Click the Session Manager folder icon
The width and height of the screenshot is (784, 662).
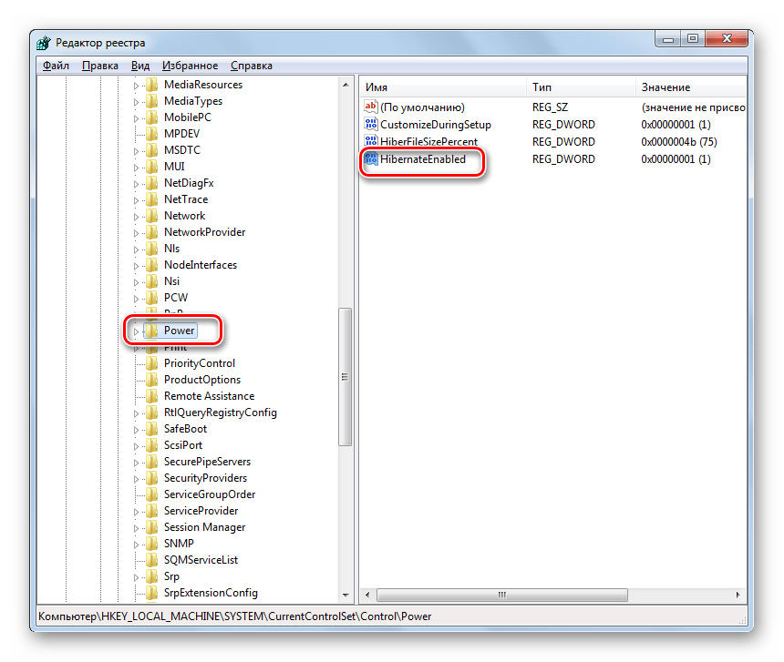point(151,527)
